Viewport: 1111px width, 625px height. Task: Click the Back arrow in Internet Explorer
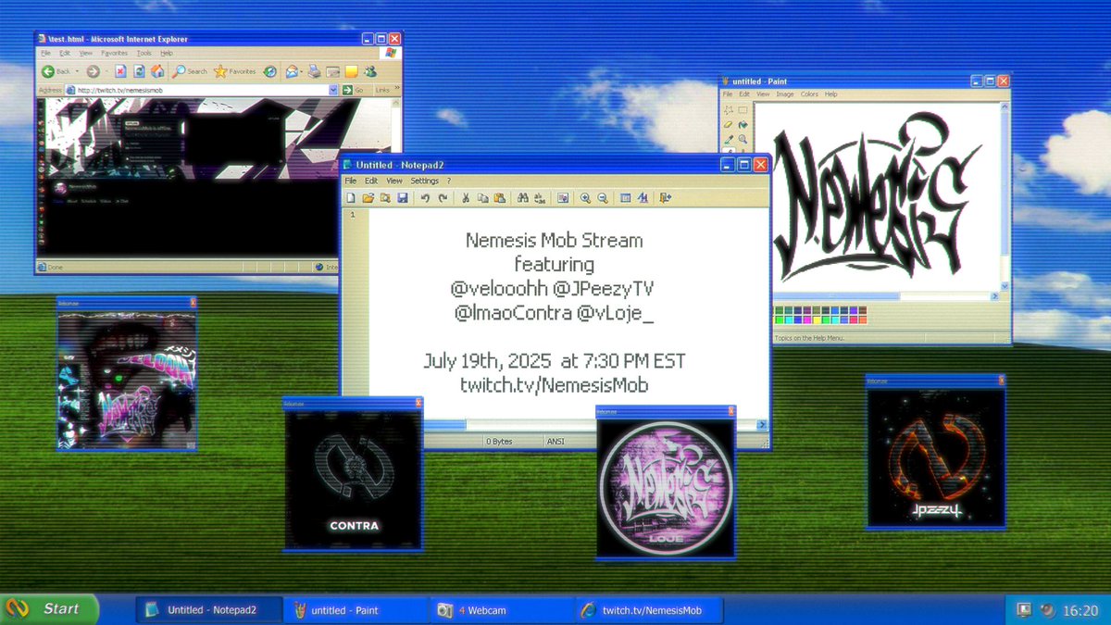click(x=48, y=71)
